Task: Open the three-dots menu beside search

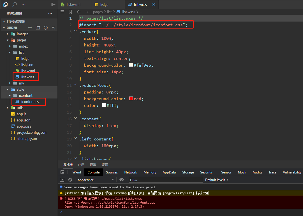Action: coord(24,4)
